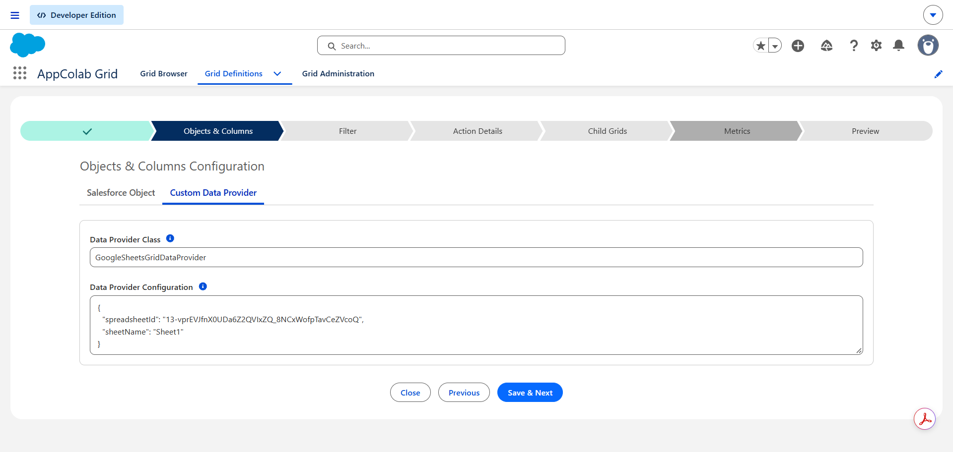Viewport: 953px width, 452px height.
Task: Click the Trailhead guidance icon
Action: coord(826,46)
